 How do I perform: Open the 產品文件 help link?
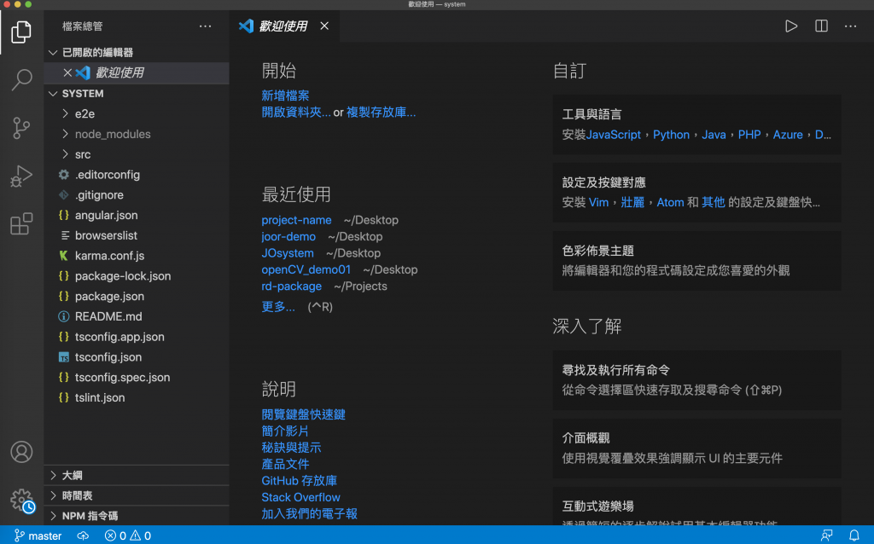coord(285,465)
